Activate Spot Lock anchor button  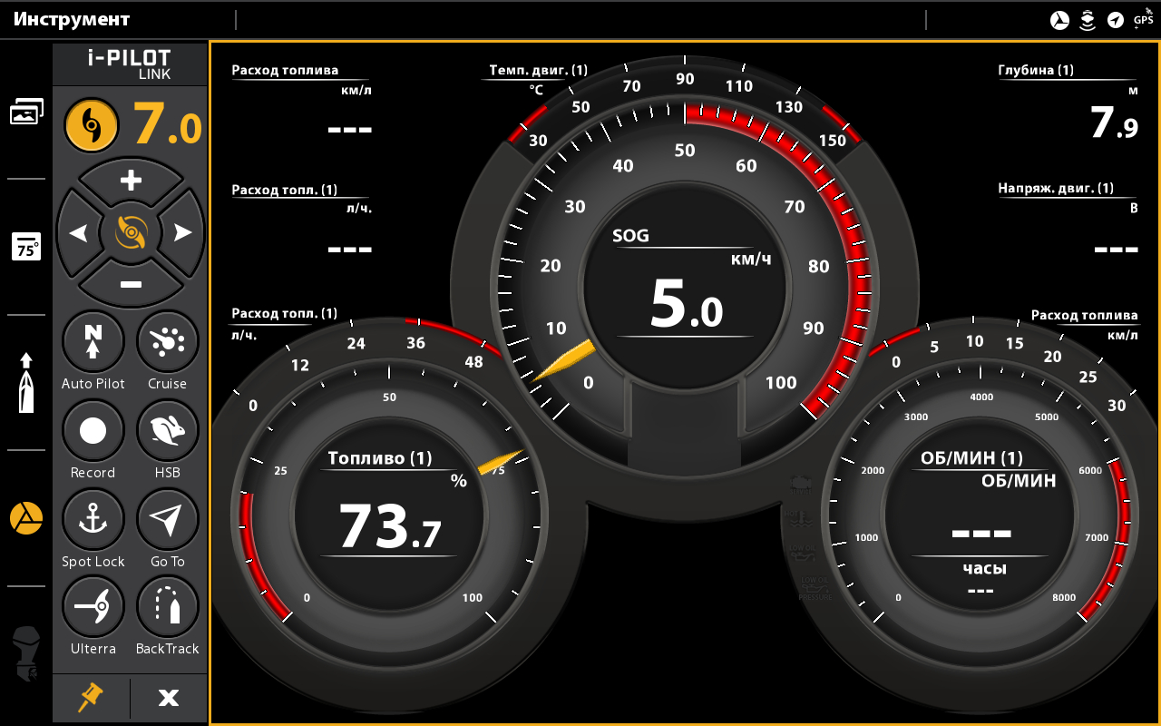93,519
